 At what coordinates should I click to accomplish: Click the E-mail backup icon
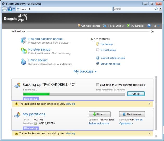click(x=98, y=50)
